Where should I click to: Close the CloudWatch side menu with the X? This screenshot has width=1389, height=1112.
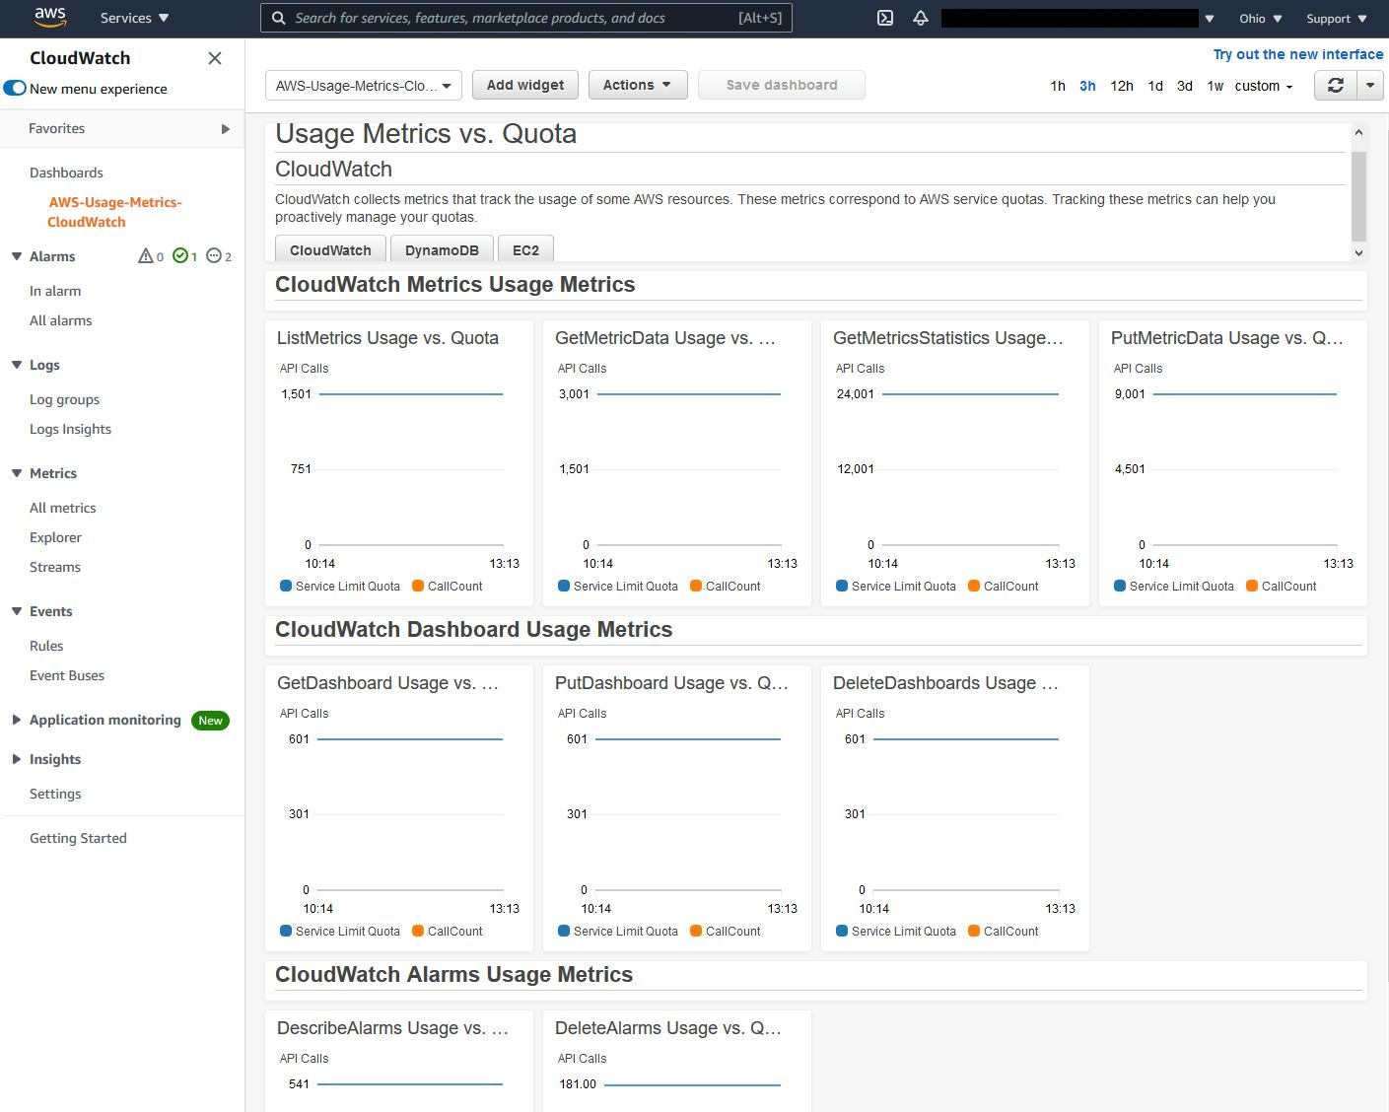point(214,58)
